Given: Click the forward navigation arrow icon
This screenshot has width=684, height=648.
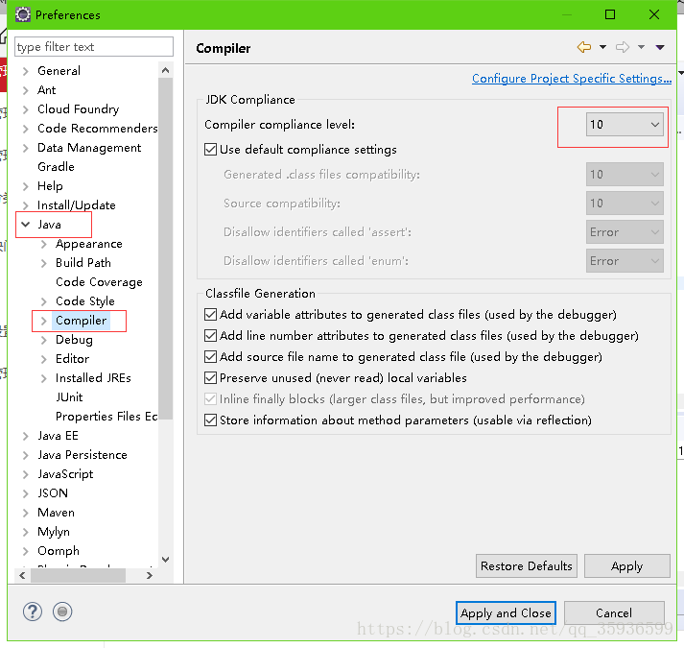Looking at the screenshot, I should tap(623, 47).
